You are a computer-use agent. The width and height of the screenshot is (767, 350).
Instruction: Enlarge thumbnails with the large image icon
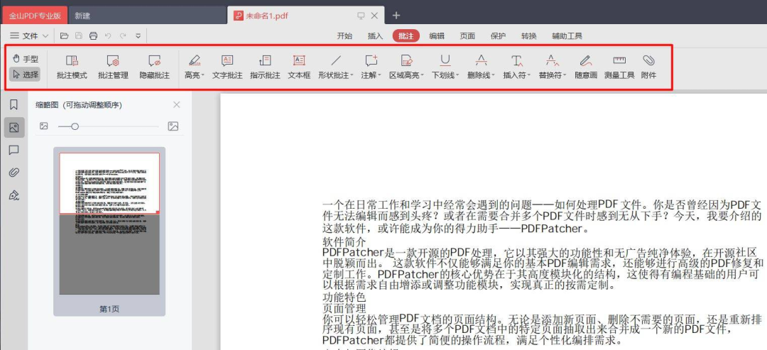tap(173, 126)
